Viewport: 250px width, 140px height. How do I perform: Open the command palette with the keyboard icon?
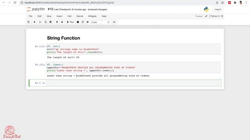(x=114, y=22)
